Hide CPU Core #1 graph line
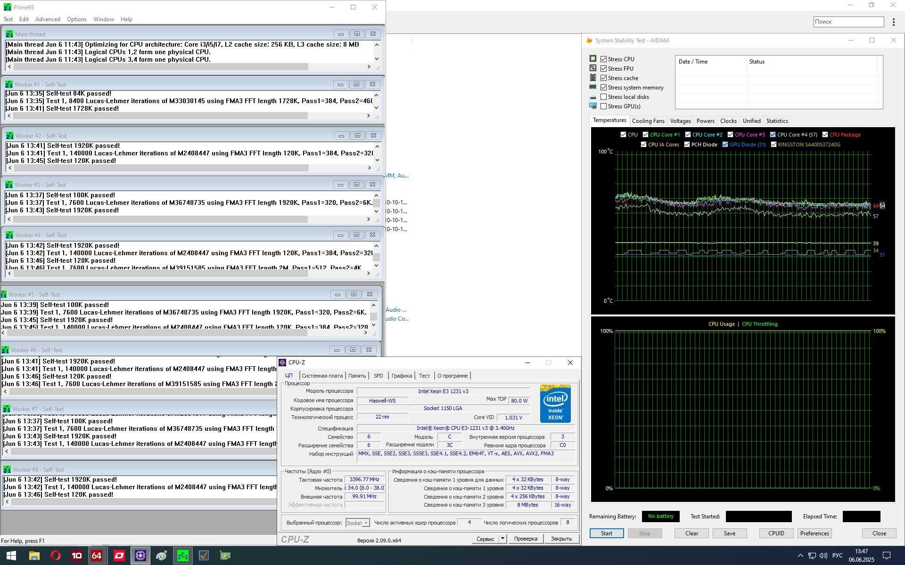The width and height of the screenshot is (905, 565). pyautogui.click(x=645, y=135)
